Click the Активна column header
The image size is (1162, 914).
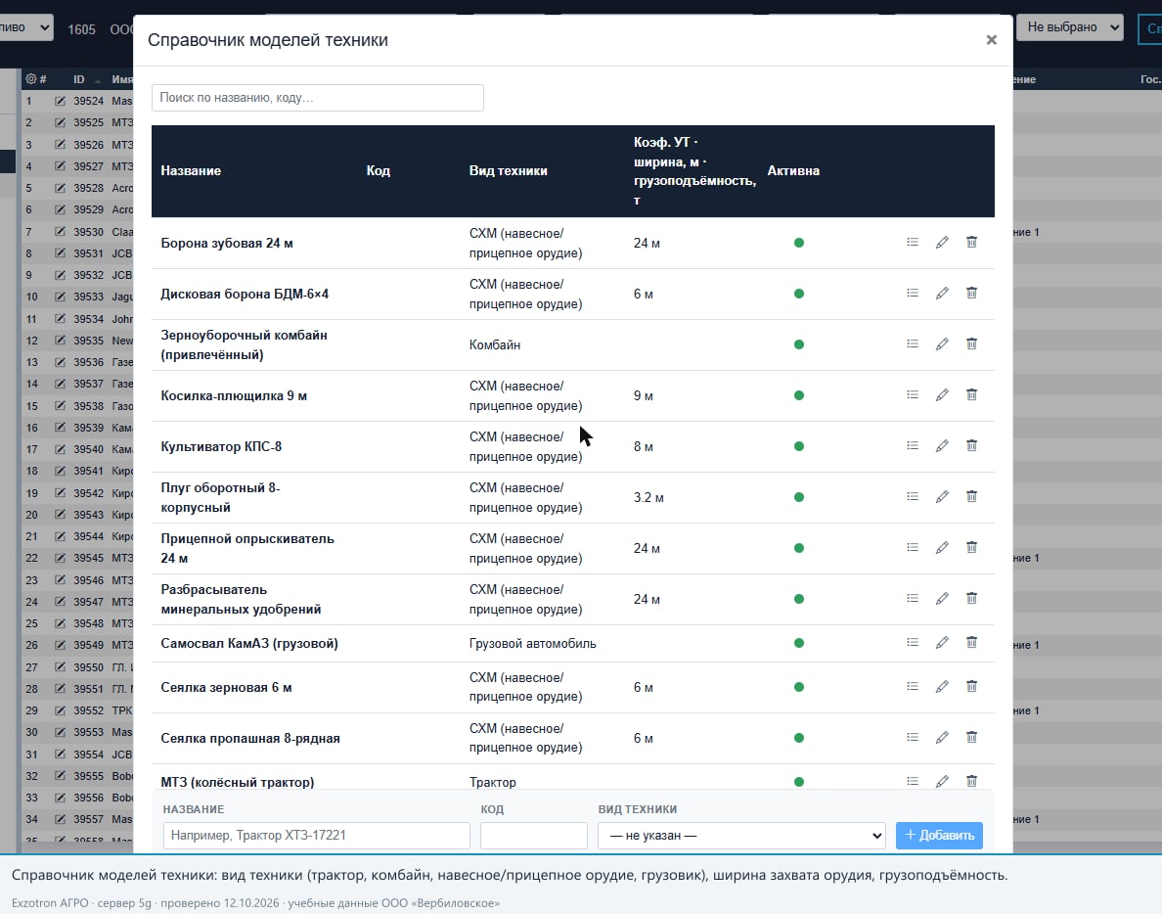pyautogui.click(x=793, y=170)
